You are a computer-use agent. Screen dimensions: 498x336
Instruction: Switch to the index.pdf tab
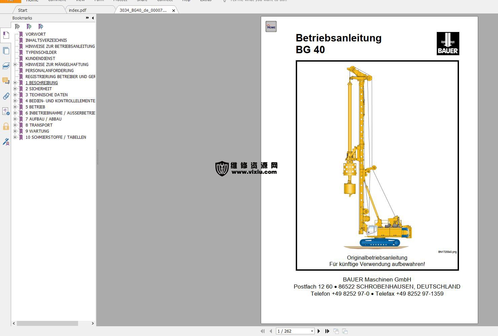(78, 10)
